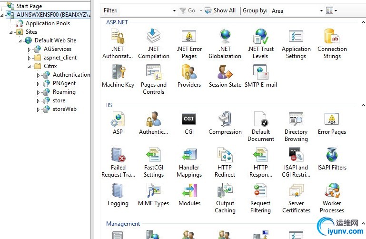366x239 pixels.
Task: Select the store application
Action: coord(59,100)
